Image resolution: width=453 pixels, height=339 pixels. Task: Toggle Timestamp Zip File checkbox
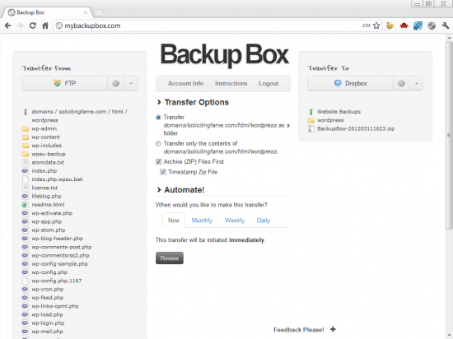point(163,172)
